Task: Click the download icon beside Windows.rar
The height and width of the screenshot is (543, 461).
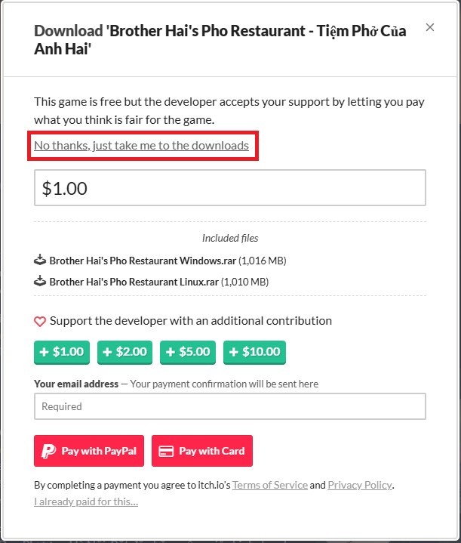Action: 41,261
